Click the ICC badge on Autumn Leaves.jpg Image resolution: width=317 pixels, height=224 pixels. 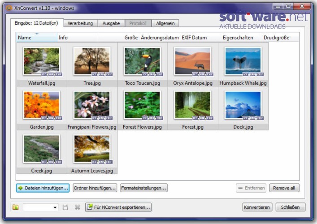click(95, 162)
